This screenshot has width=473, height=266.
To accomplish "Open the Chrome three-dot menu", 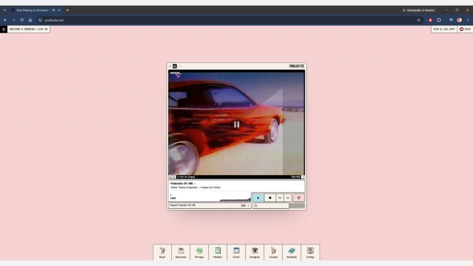I will (468, 20).
